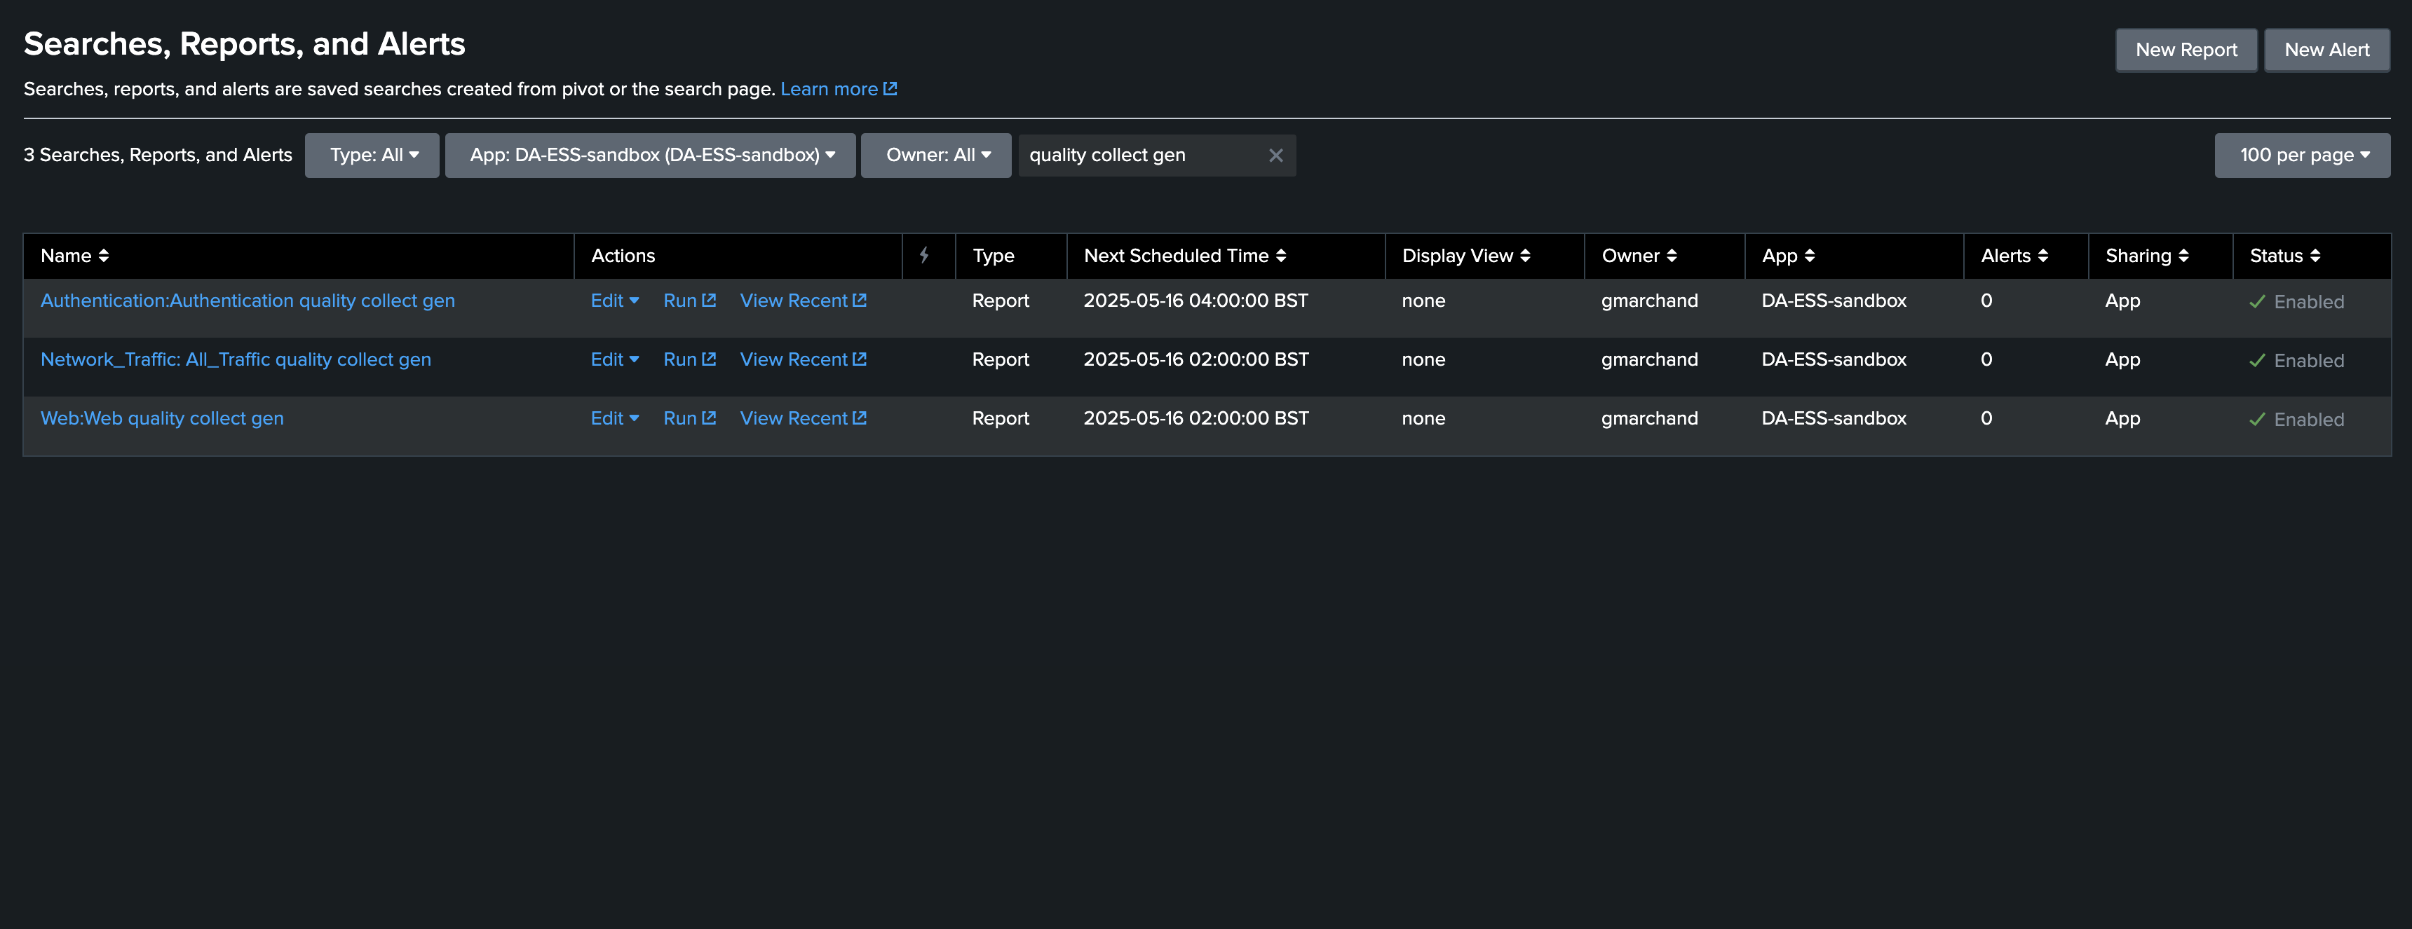Expand Edit menu for Authentication report
2412x929 pixels.
(x=614, y=301)
